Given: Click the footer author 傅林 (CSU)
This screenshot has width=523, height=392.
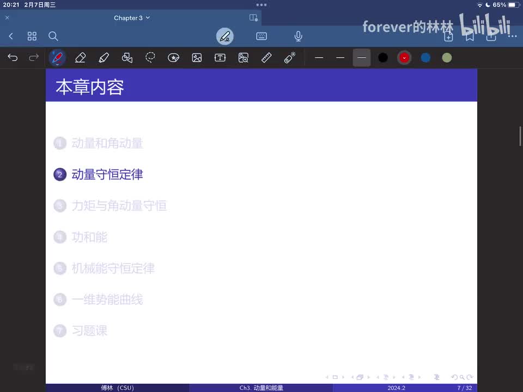Looking at the screenshot, I should (x=118, y=388).
